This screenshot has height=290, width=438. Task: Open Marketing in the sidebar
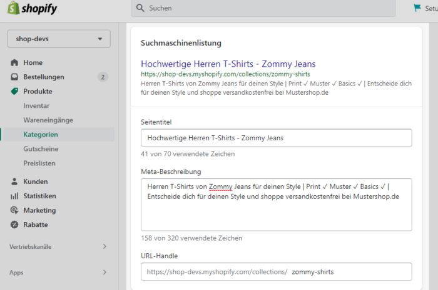[39, 210]
